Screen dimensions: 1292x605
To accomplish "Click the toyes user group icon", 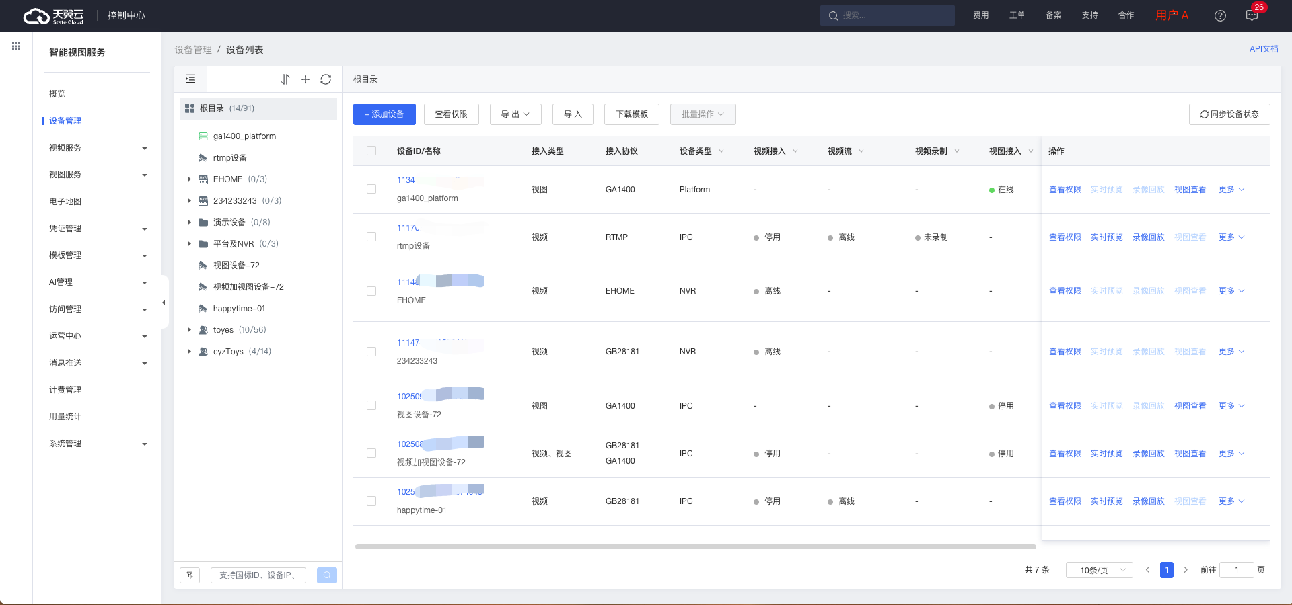I will click(x=203, y=330).
